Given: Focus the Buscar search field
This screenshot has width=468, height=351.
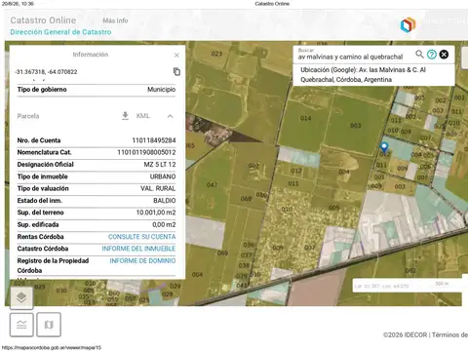Looking at the screenshot, I should [x=350, y=57].
